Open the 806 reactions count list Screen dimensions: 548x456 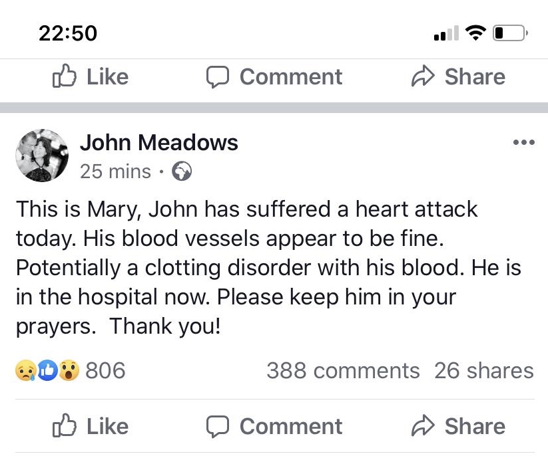(x=105, y=371)
